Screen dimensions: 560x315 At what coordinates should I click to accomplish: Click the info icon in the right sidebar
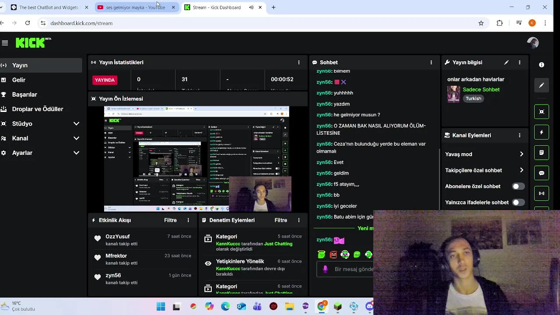[542, 65]
